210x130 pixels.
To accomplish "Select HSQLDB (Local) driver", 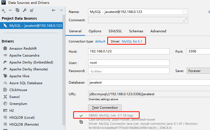I will [22, 118].
